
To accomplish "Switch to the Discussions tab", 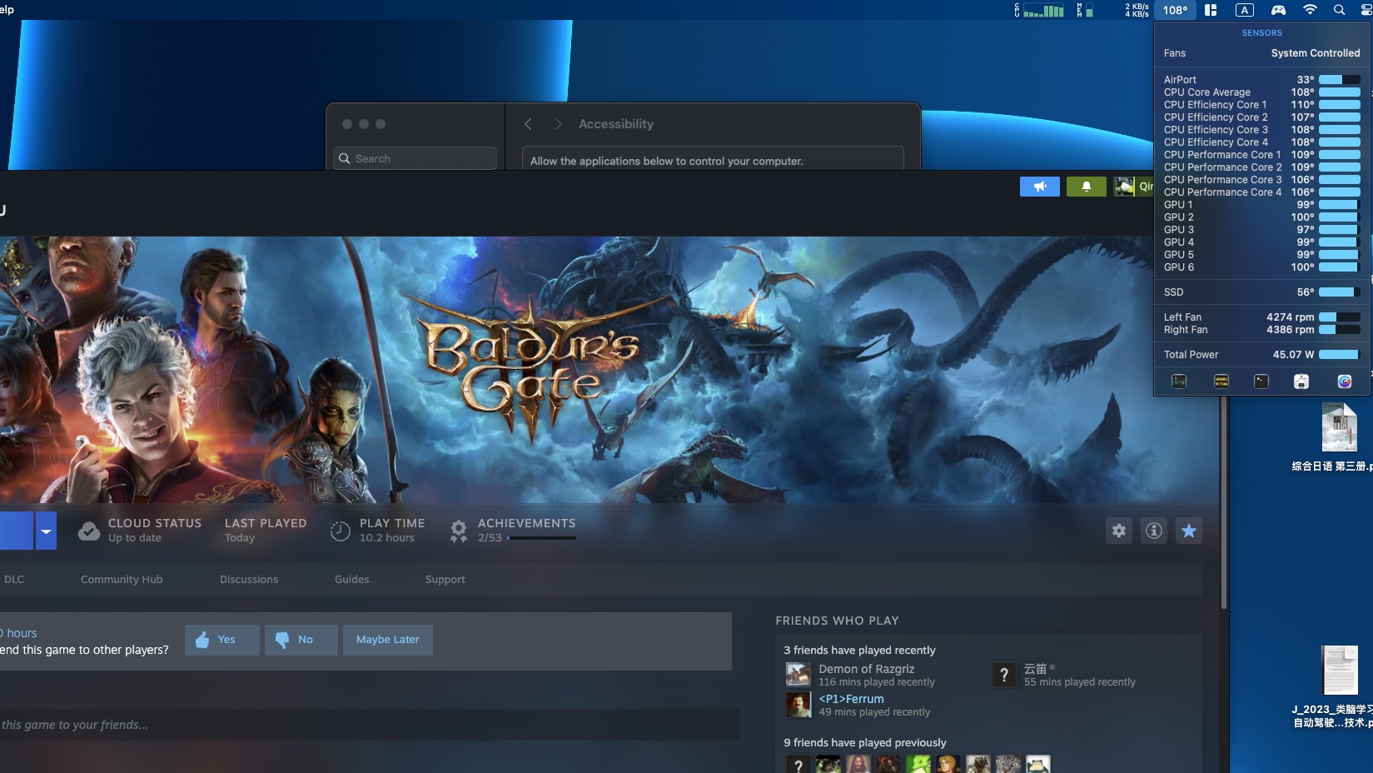I will point(249,579).
